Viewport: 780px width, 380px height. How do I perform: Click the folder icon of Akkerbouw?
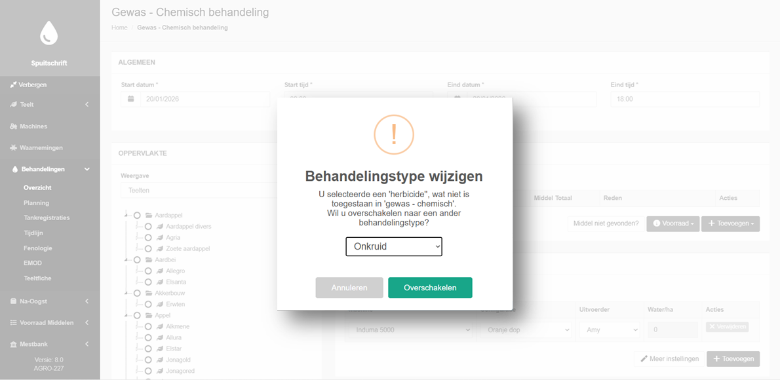[x=149, y=293]
